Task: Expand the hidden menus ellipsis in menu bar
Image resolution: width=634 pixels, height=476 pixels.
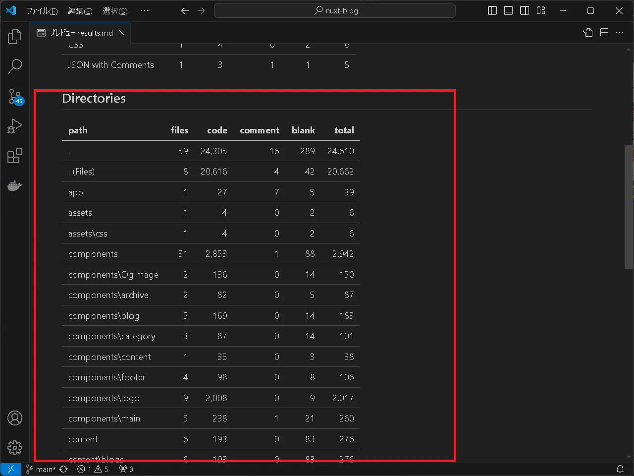Action: [x=145, y=10]
